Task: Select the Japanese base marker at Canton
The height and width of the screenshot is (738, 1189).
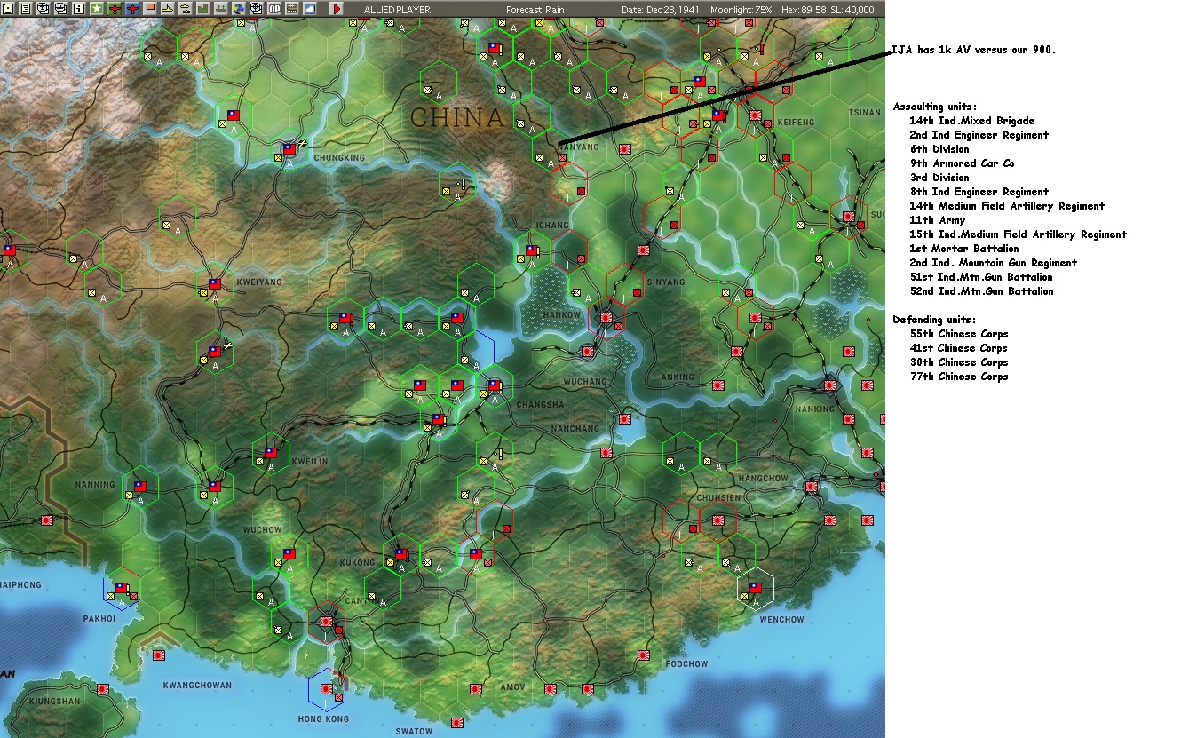Action: [326, 621]
